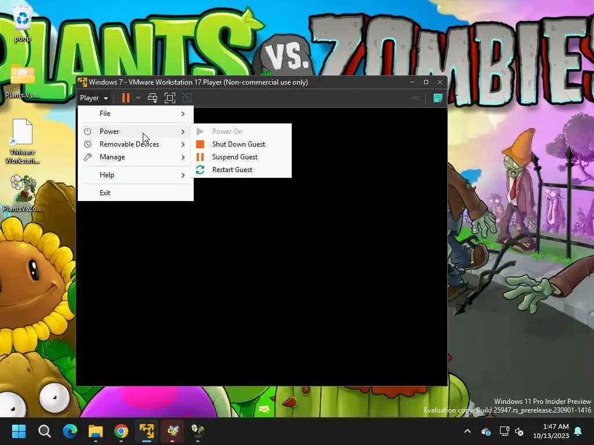Expand the Power submenu chevron
This screenshot has height=445, width=594.
pos(183,132)
